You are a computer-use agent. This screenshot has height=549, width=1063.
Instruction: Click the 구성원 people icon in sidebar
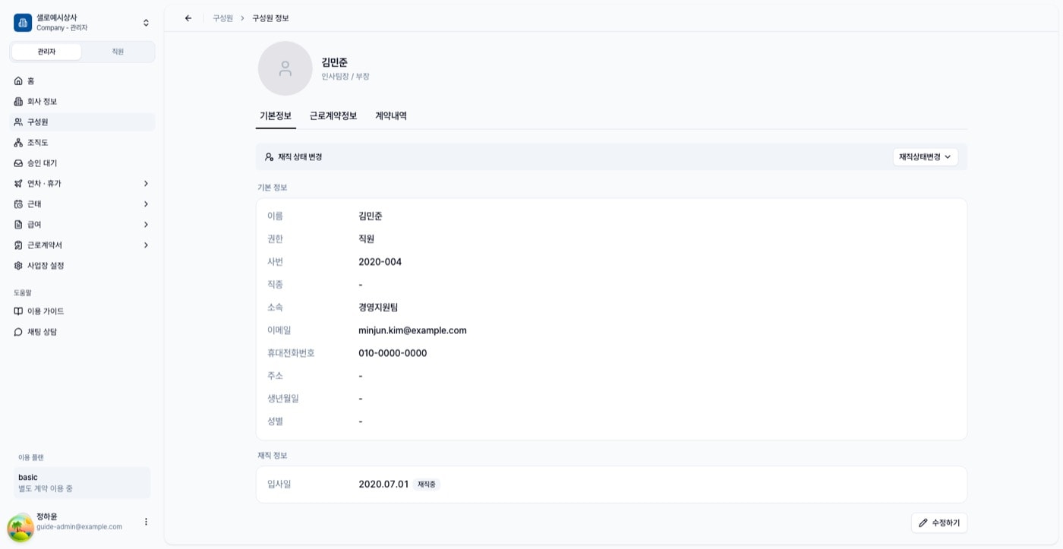[18, 121]
